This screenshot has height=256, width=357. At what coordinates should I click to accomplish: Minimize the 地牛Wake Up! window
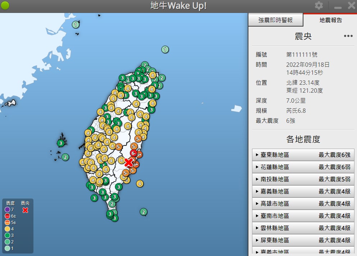tap(338, 7)
